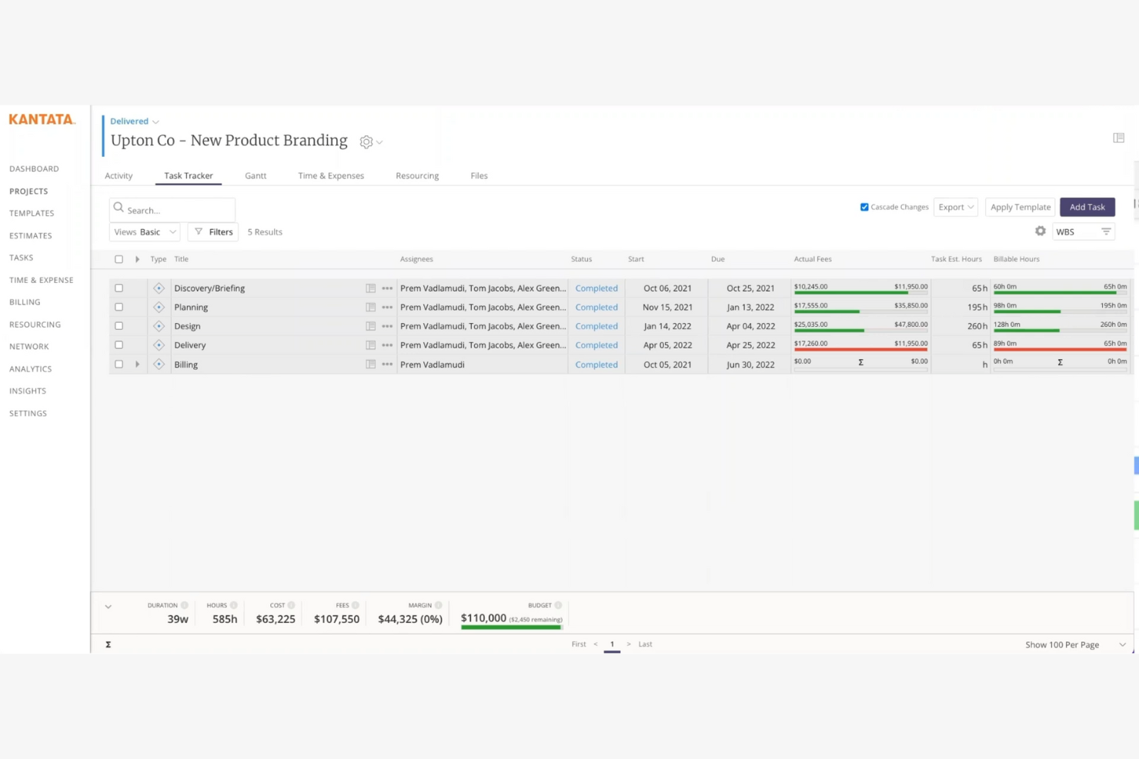Check the Discovery/Briefing row checkbox

coord(119,288)
